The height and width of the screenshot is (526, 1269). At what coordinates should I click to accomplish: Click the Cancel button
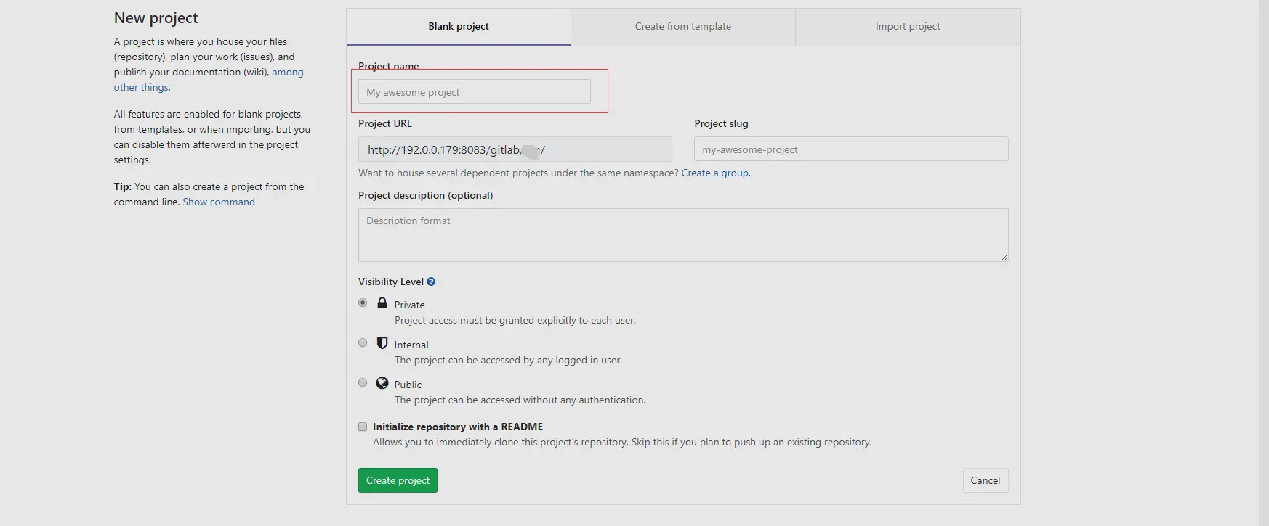[985, 480]
